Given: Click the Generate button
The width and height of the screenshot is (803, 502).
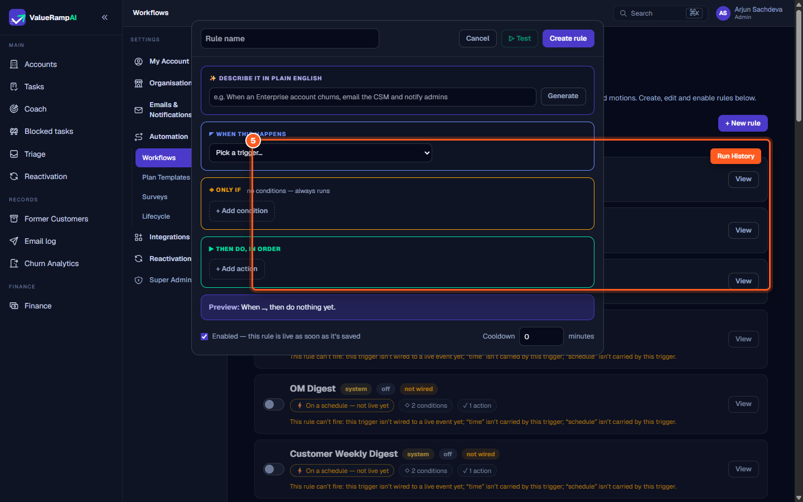Looking at the screenshot, I should (563, 96).
